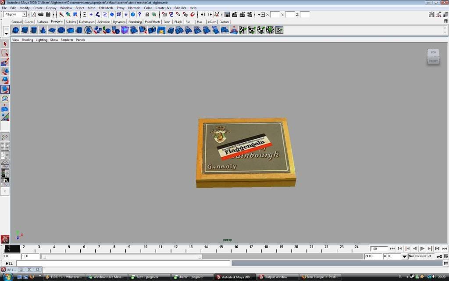Viewport: 449px width, 281px height.
Task: Click the current frame field showing 1.00
Action: pos(379,249)
